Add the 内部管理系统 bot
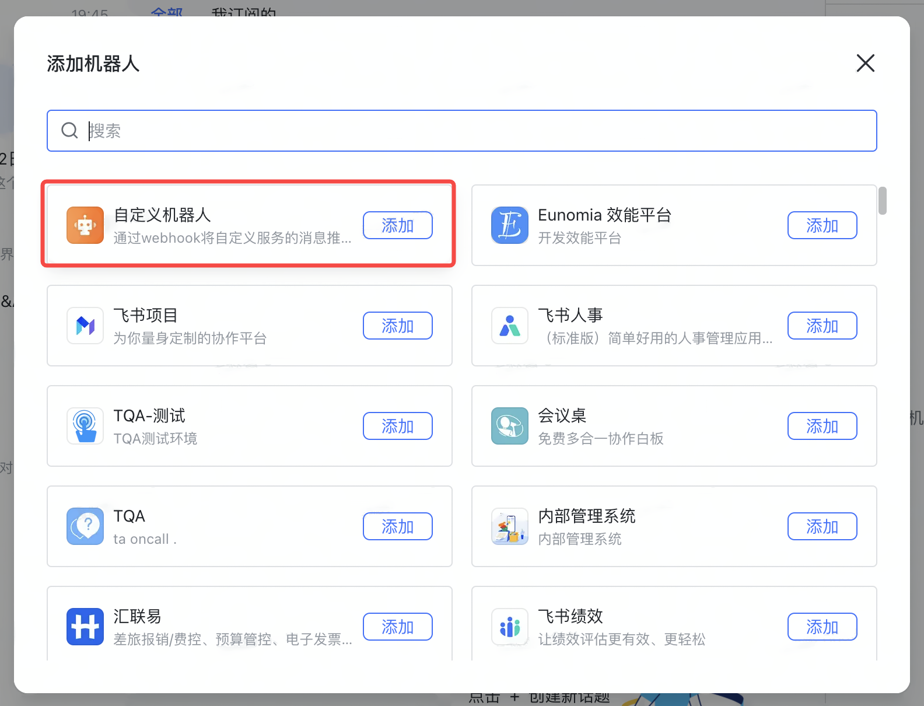This screenshot has width=924, height=706. (822, 526)
